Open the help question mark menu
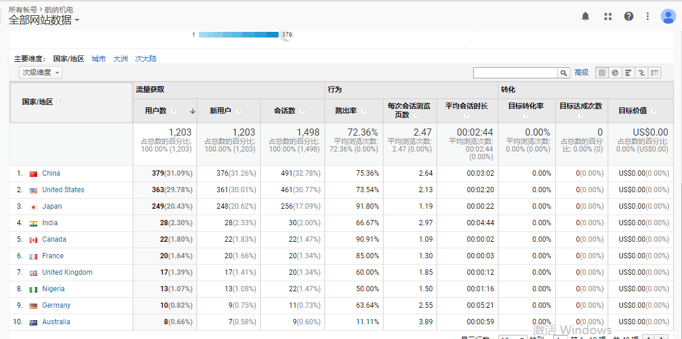Image resolution: width=682 pixels, height=339 pixels. [x=628, y=17]
